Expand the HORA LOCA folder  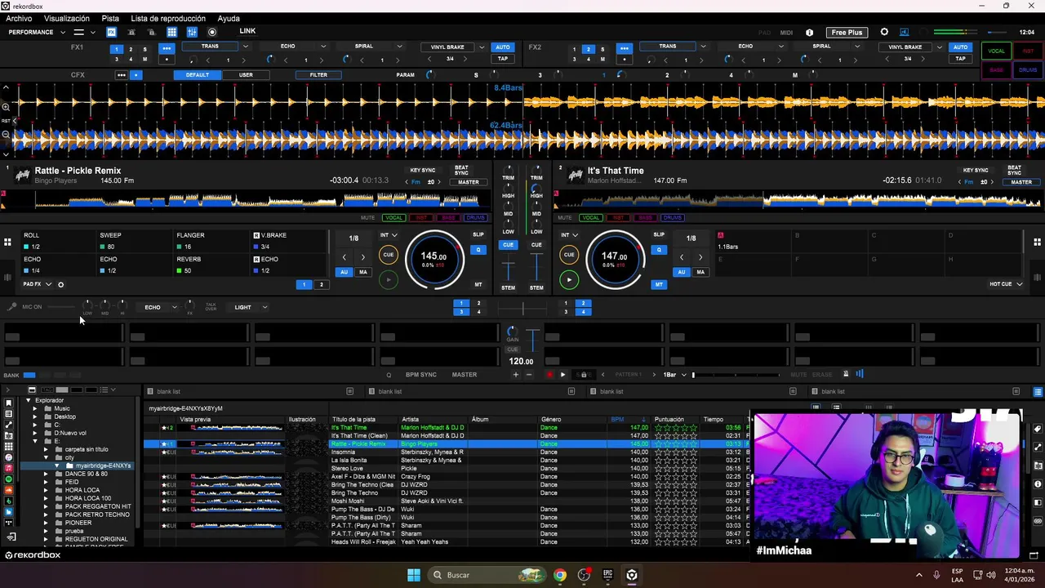coord(47,491)
